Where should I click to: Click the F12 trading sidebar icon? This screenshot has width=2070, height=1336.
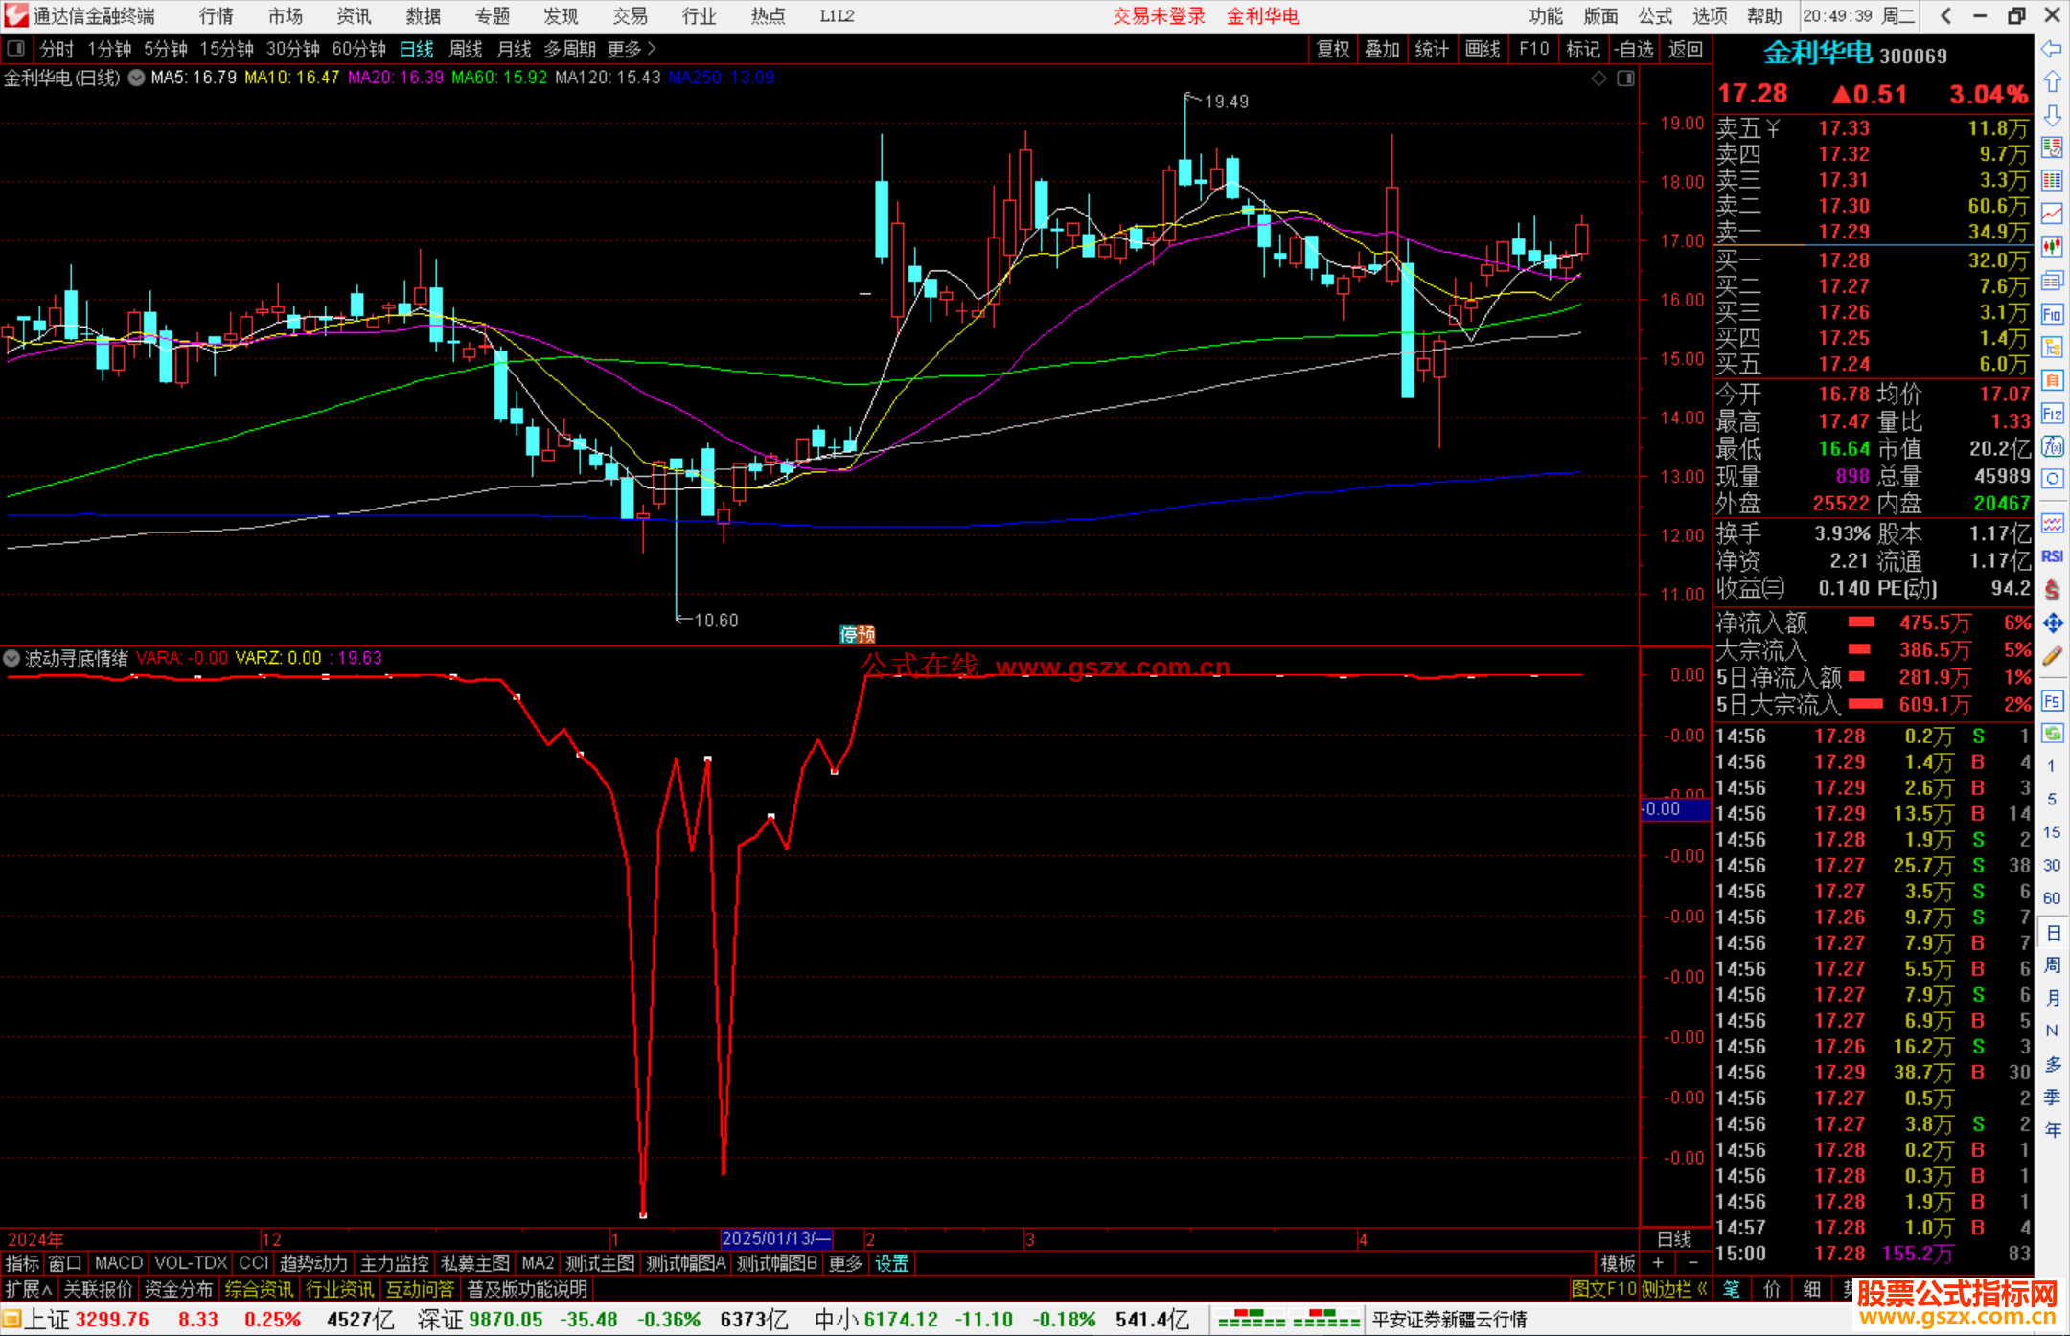2052,414
